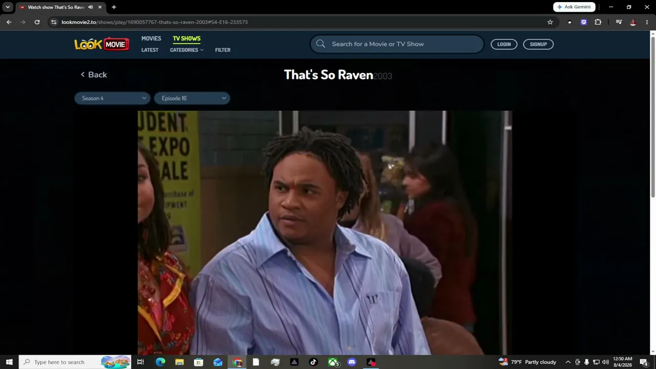656x369 pixels.
Task: Click the SIGNUP button
Action: (x=538, y=44)
